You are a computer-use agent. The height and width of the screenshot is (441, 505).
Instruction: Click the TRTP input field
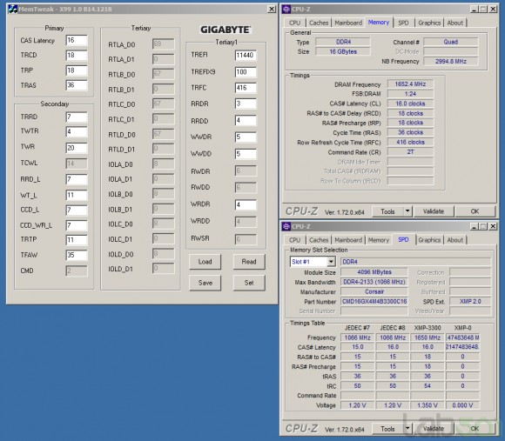pyautogui.click(x=77, y=240)
